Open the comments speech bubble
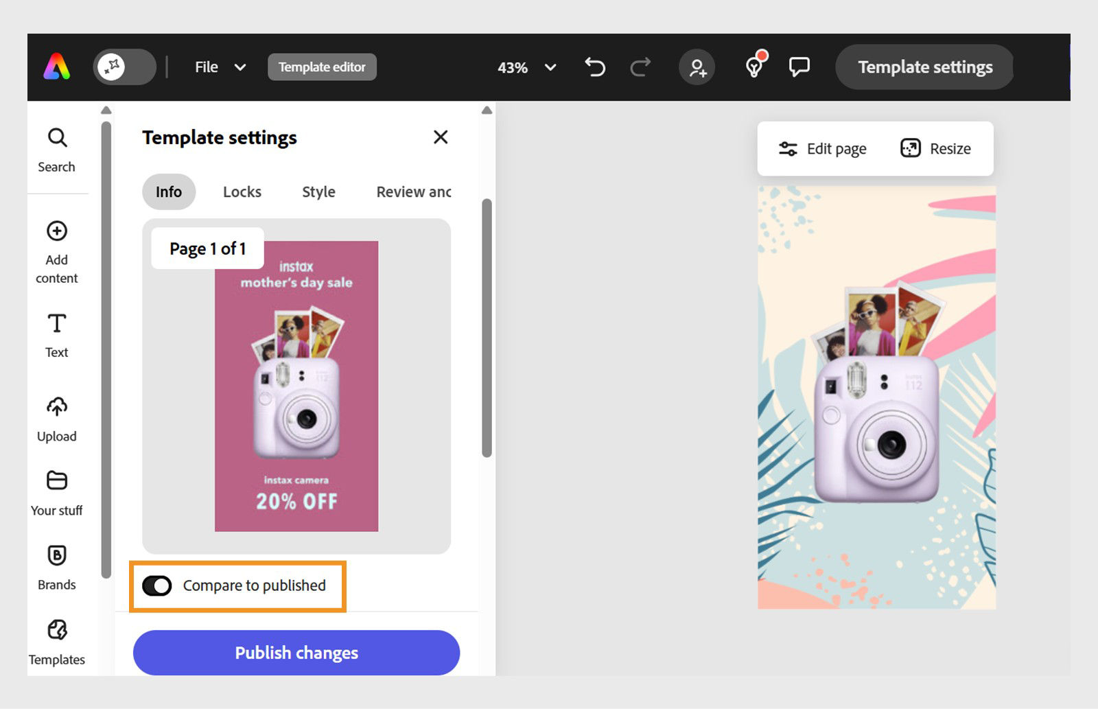The height and width of the screenshot is (709, 1098). pos(799,67)
